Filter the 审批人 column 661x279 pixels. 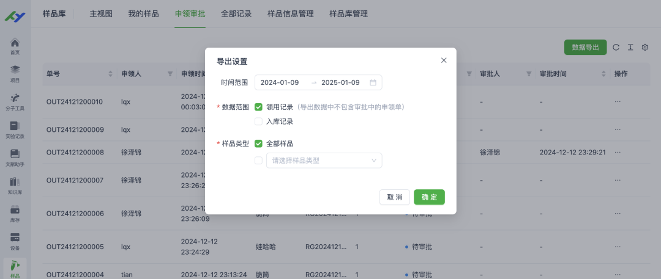point(529,74)
